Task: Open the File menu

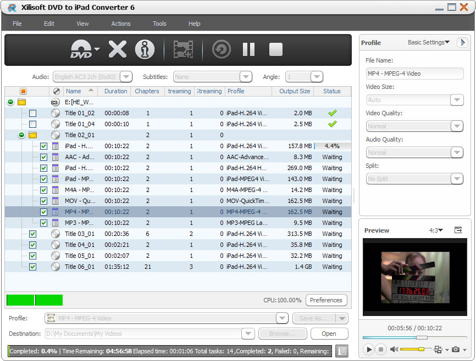Action: tap(17, 24)
